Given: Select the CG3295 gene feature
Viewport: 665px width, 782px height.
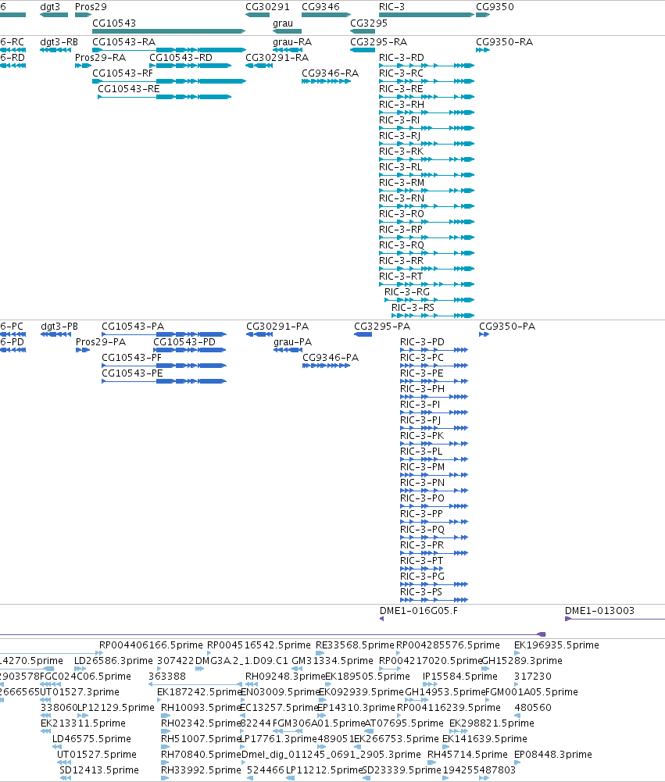Looking at the screenshot, I should (363, 31).
